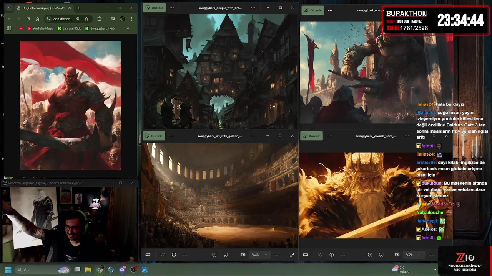Open the Jahrein | Kick bookmark
The height and width of the screenshot is (276, 492).
click(x=69, y=28)
